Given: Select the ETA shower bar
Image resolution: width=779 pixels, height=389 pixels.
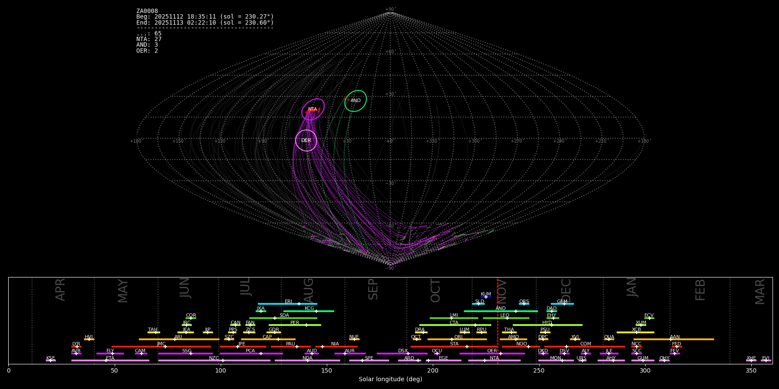Looking at the screenshot, I should 110,360.
